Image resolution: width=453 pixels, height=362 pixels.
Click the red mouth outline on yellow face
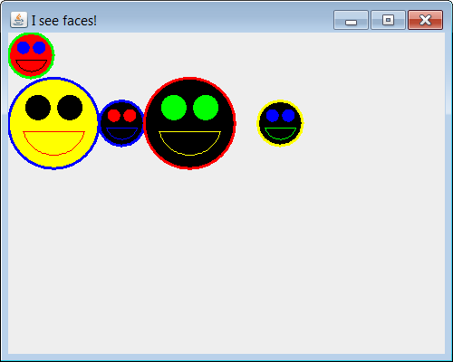coord(53,143)
